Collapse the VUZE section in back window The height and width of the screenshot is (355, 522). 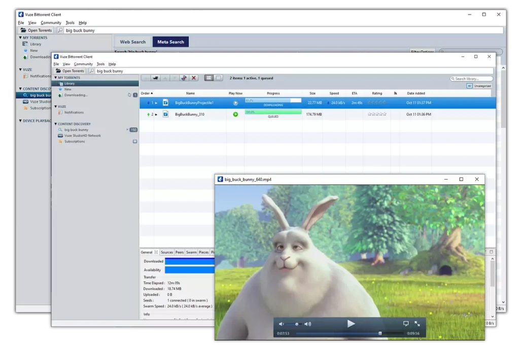click(x=20, y=69)
